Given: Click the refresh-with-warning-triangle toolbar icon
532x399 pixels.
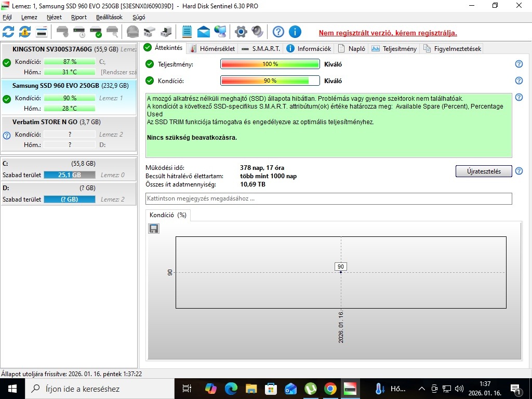Looking at the screenshot, I should [x=25, y=32].
